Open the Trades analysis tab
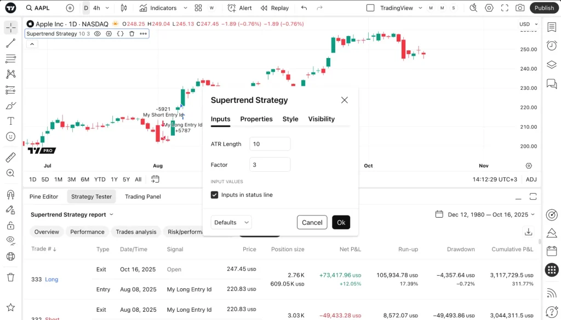 click(136, 231)
